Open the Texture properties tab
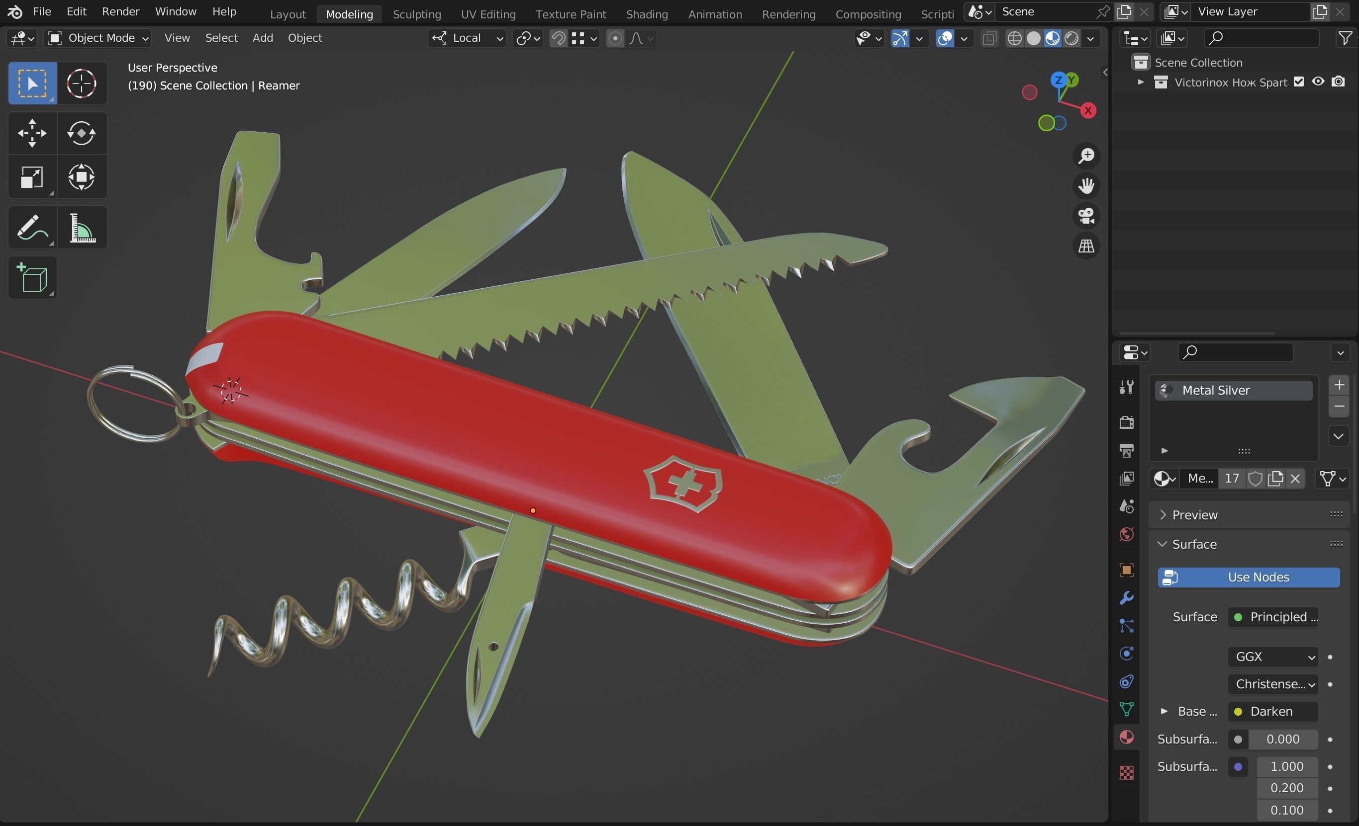The height and width of the screenshot is (826, 1359). coord(1126,772)
